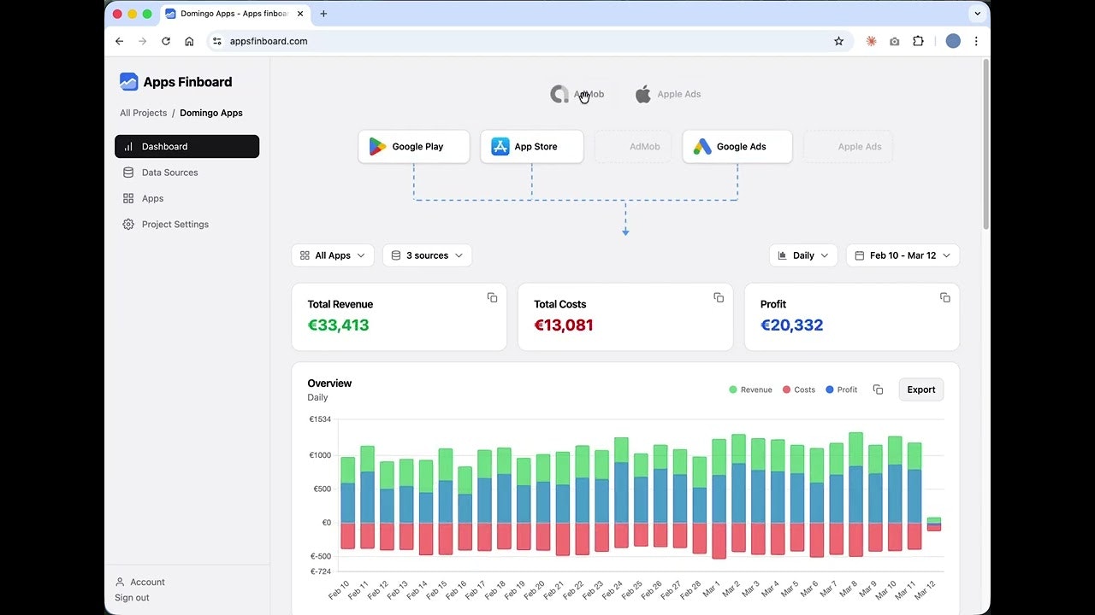This screenshot has width=1095, height=615.
Task: Click the copy icon on Profit card
Action: 944,297
